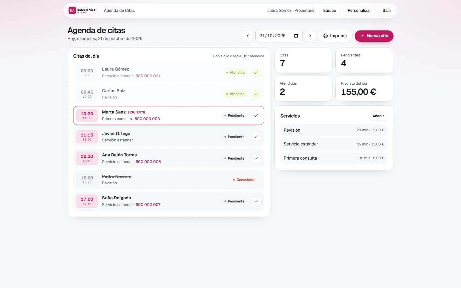Click the Salir button
Image resolution: width=461 pixels, height=288 pixels.
(387, 10)
